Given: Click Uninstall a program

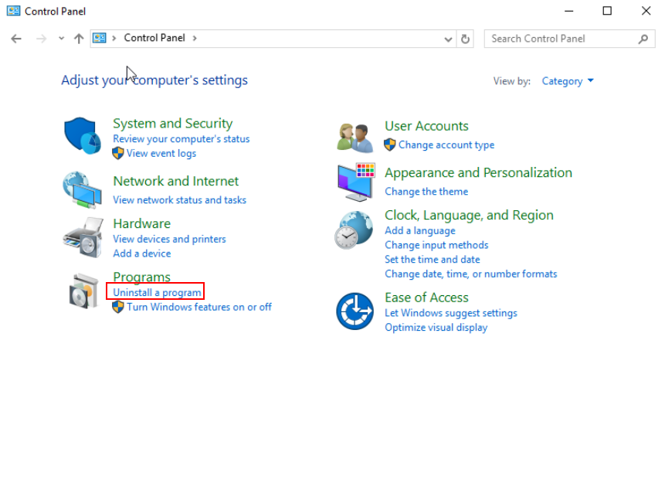Looking at the screenshot, I should [x=157, y=292].
